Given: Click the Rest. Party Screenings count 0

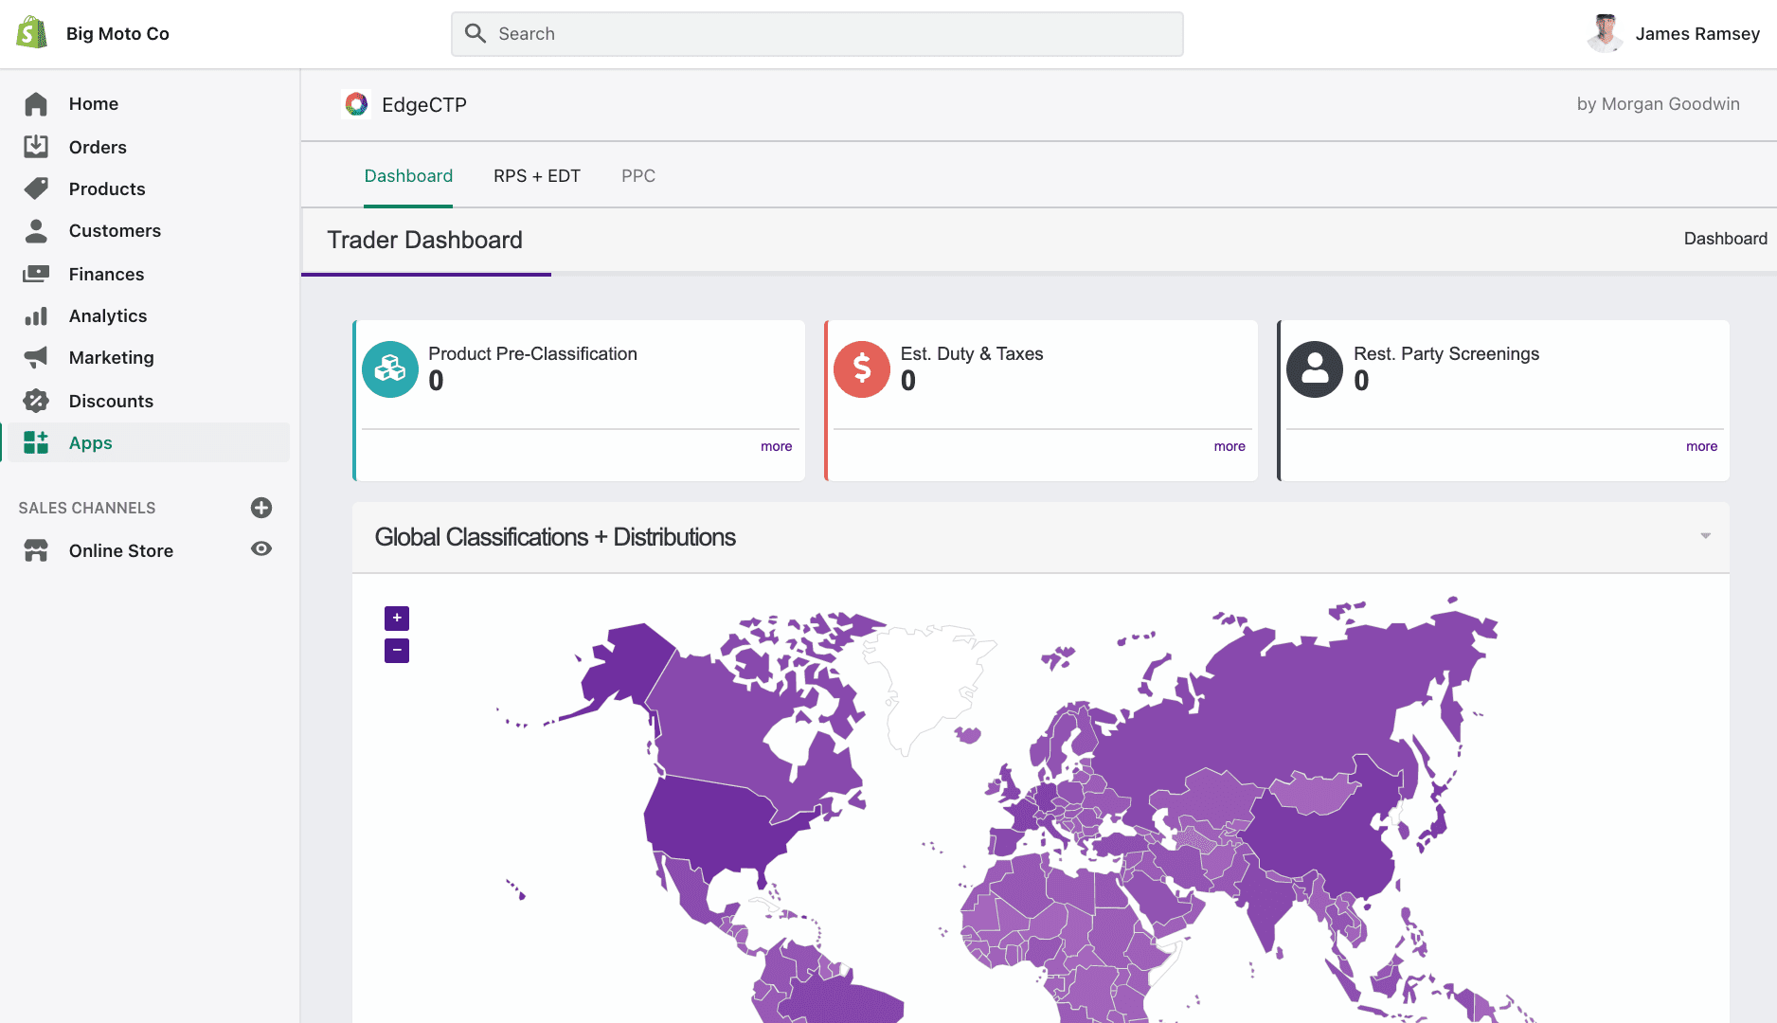Looking at the screenshot, I should (x=1361, y=381).
